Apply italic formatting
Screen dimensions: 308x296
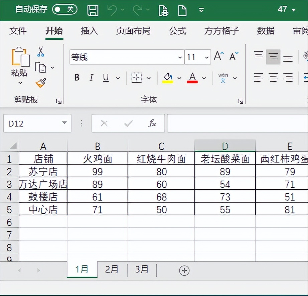91,78
